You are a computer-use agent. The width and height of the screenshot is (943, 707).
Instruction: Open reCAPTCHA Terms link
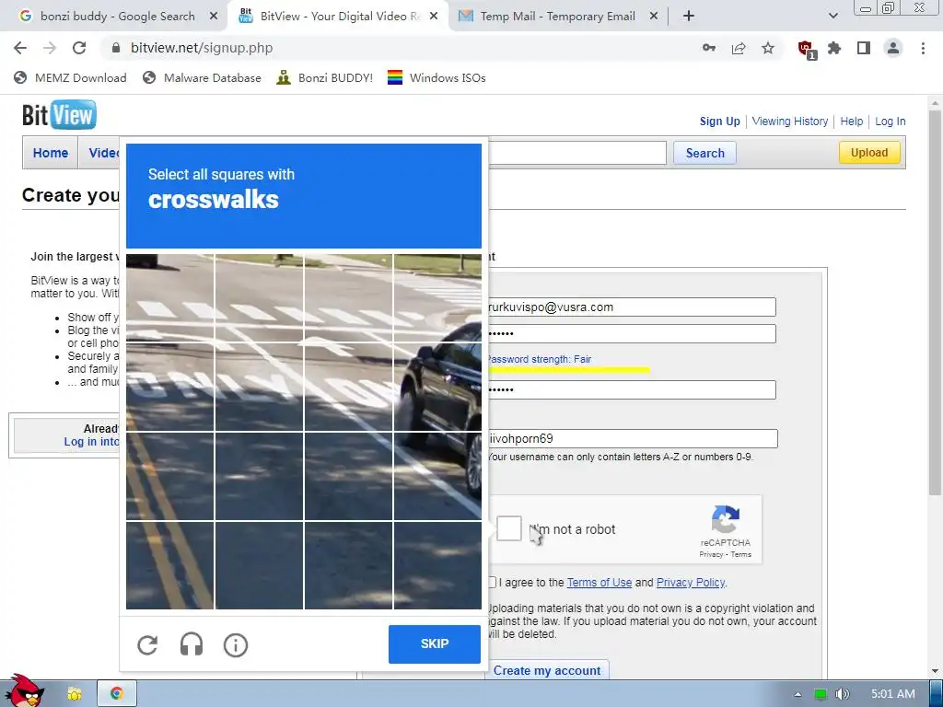(741, 554)
